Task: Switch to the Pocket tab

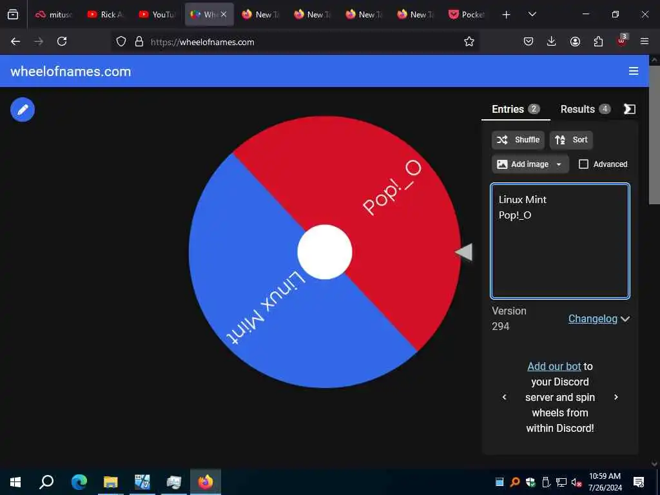Action: coord(467,15)
